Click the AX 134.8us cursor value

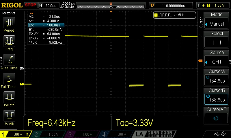pyautogui.click(x=53, y=17)
